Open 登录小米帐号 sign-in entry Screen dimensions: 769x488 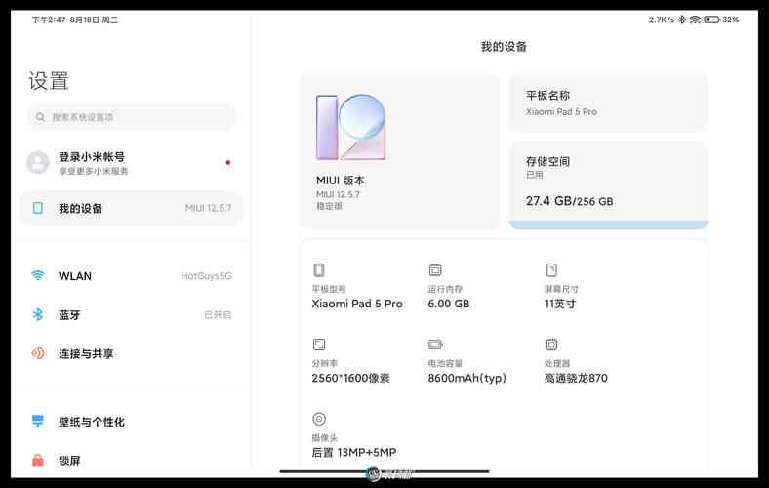(132, 163)
